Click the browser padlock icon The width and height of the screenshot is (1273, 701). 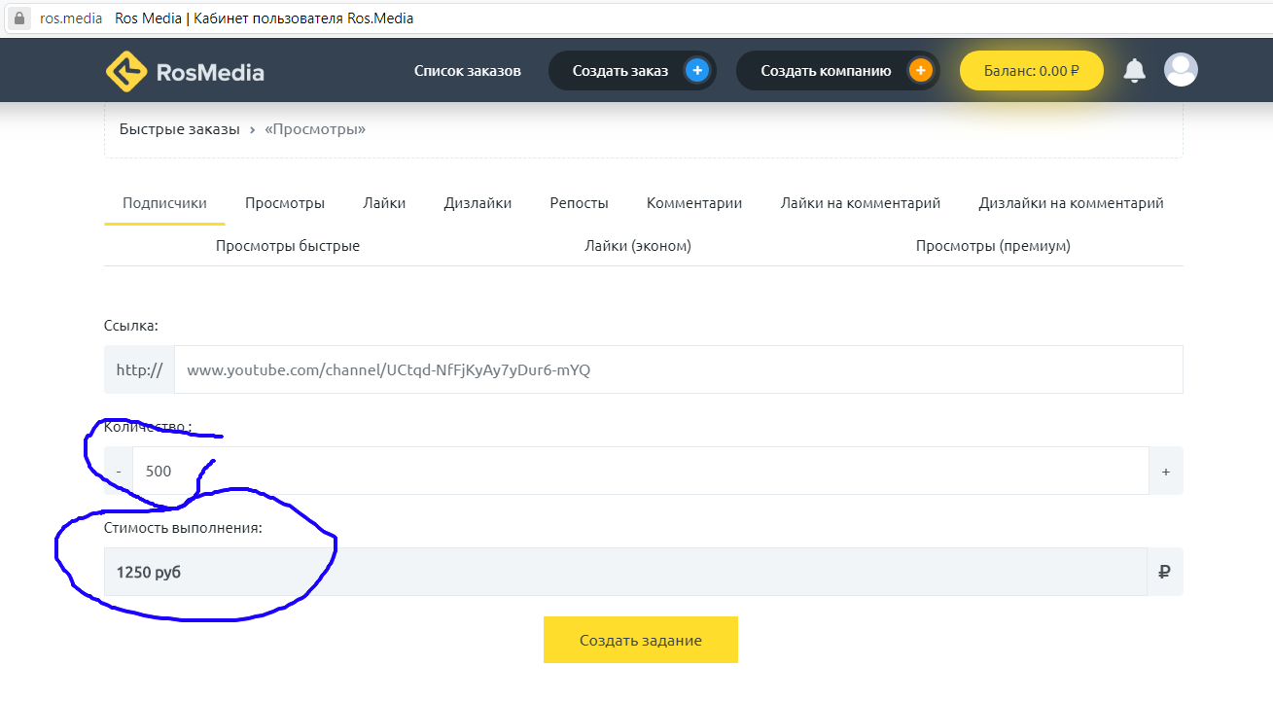[18, 18]
